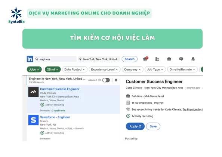Click the Search button
Image resolution: width=222 pixels, height=157 pixels.
point(130,59)
